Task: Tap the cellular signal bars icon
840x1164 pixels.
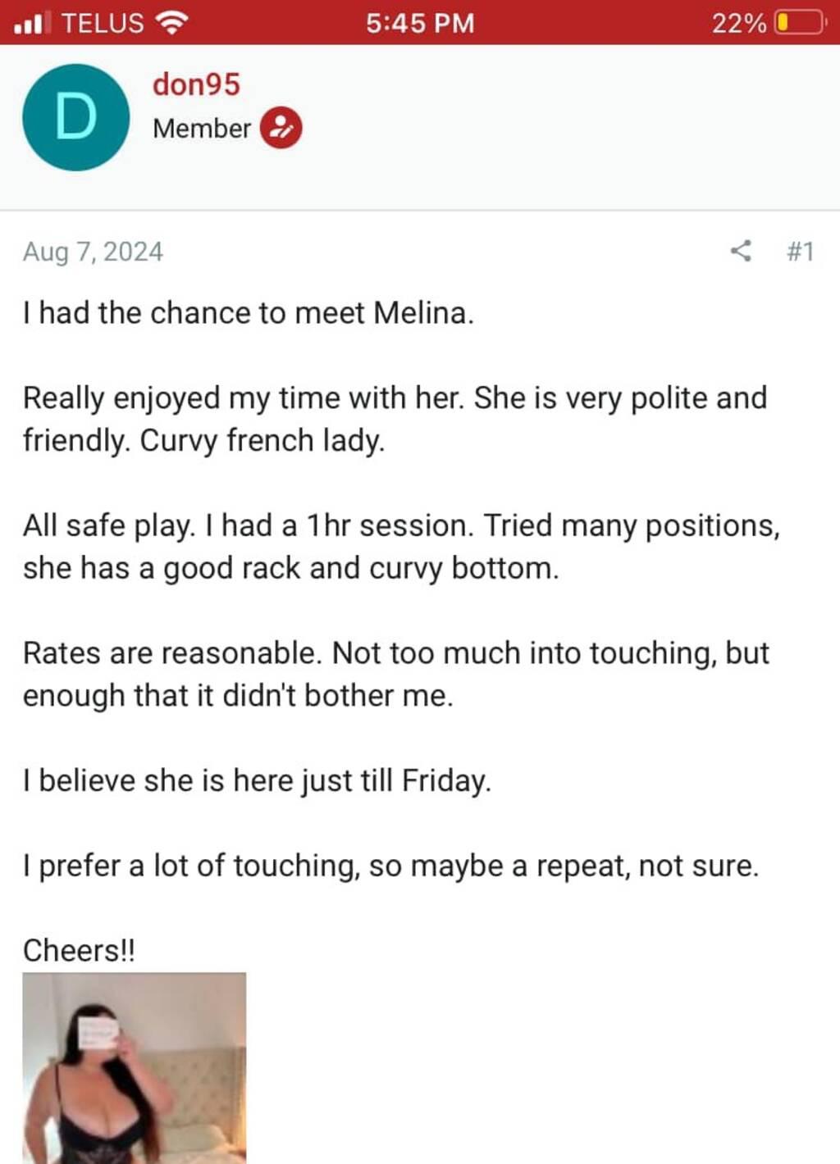Action: click(33, 23)
